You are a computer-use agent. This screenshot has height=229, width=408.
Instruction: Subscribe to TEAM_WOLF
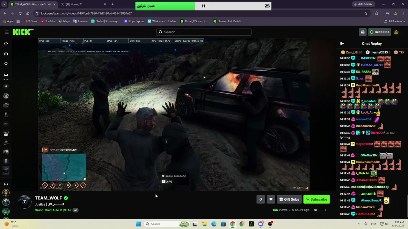click(317, 199)
